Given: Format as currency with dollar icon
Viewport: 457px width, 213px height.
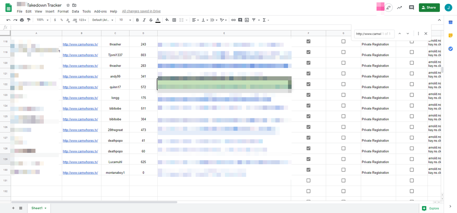Looking at the screenshot, I should click(55, 20).
